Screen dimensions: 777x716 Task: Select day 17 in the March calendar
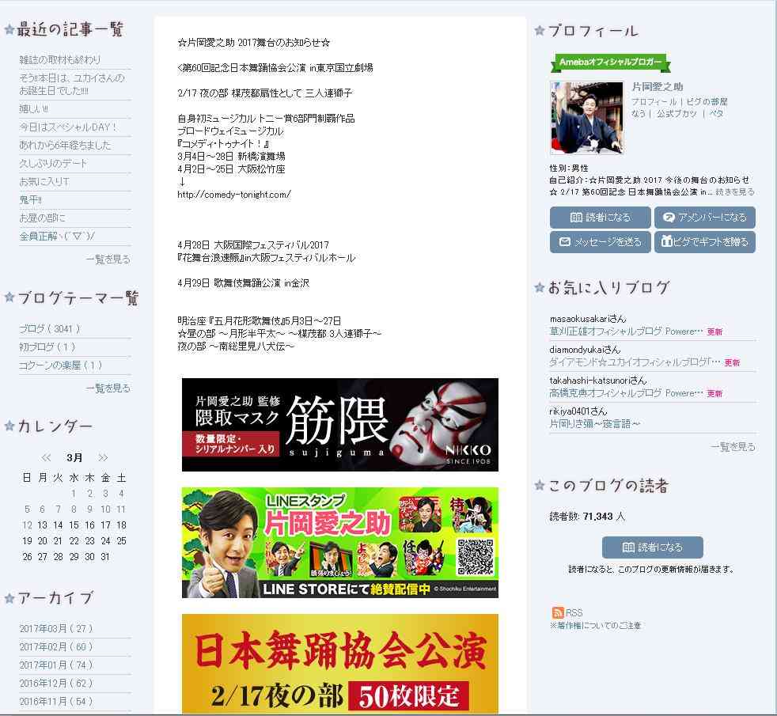[x=105, y=525]
